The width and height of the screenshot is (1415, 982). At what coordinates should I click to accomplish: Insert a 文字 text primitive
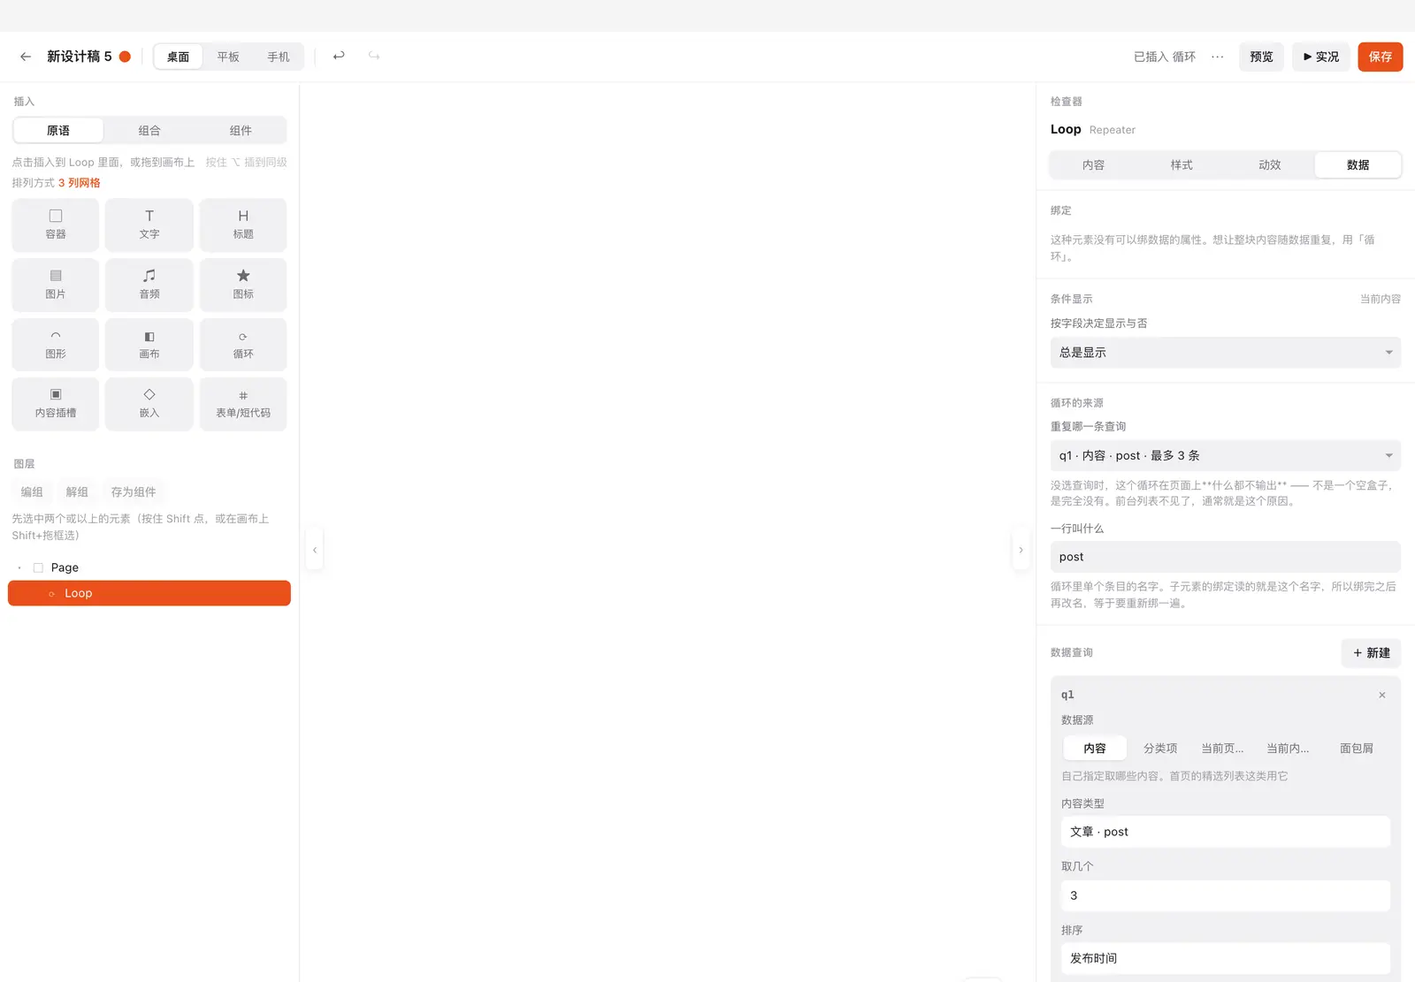pos(149,225)
